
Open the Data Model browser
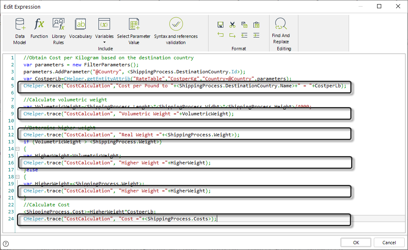[20, 31]
